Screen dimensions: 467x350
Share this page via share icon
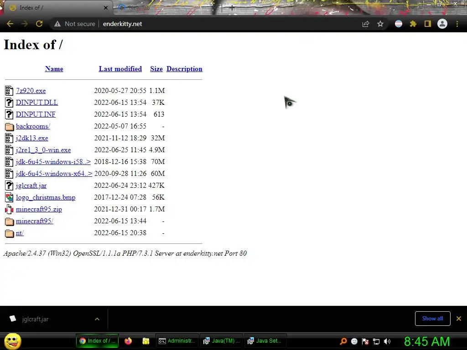click(x=366, y=24)
